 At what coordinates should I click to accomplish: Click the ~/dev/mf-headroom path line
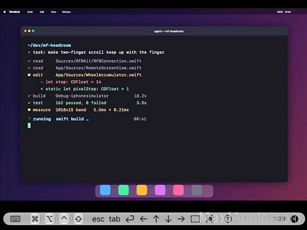click(49, 45)
